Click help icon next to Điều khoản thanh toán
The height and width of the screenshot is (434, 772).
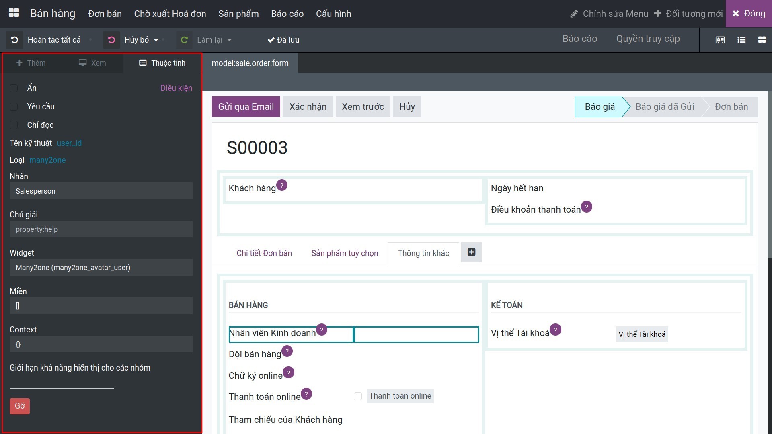click(x=587, y=207)
